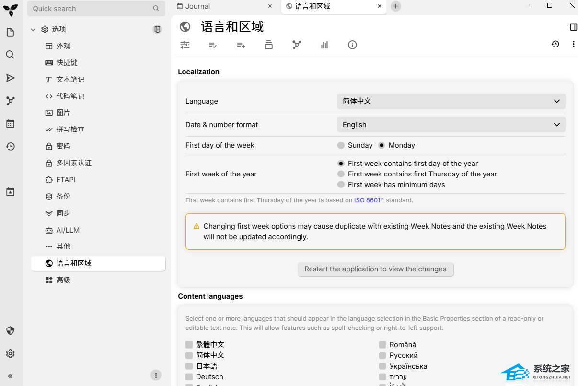
Task: Click the recent changes history icon in left bar
Action: [x=10, y=147]
